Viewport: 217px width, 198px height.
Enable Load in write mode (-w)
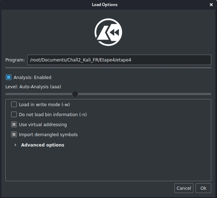[14, 104]
